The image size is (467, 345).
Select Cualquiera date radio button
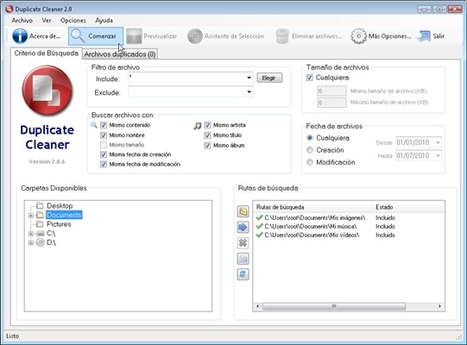coord(310,138)
